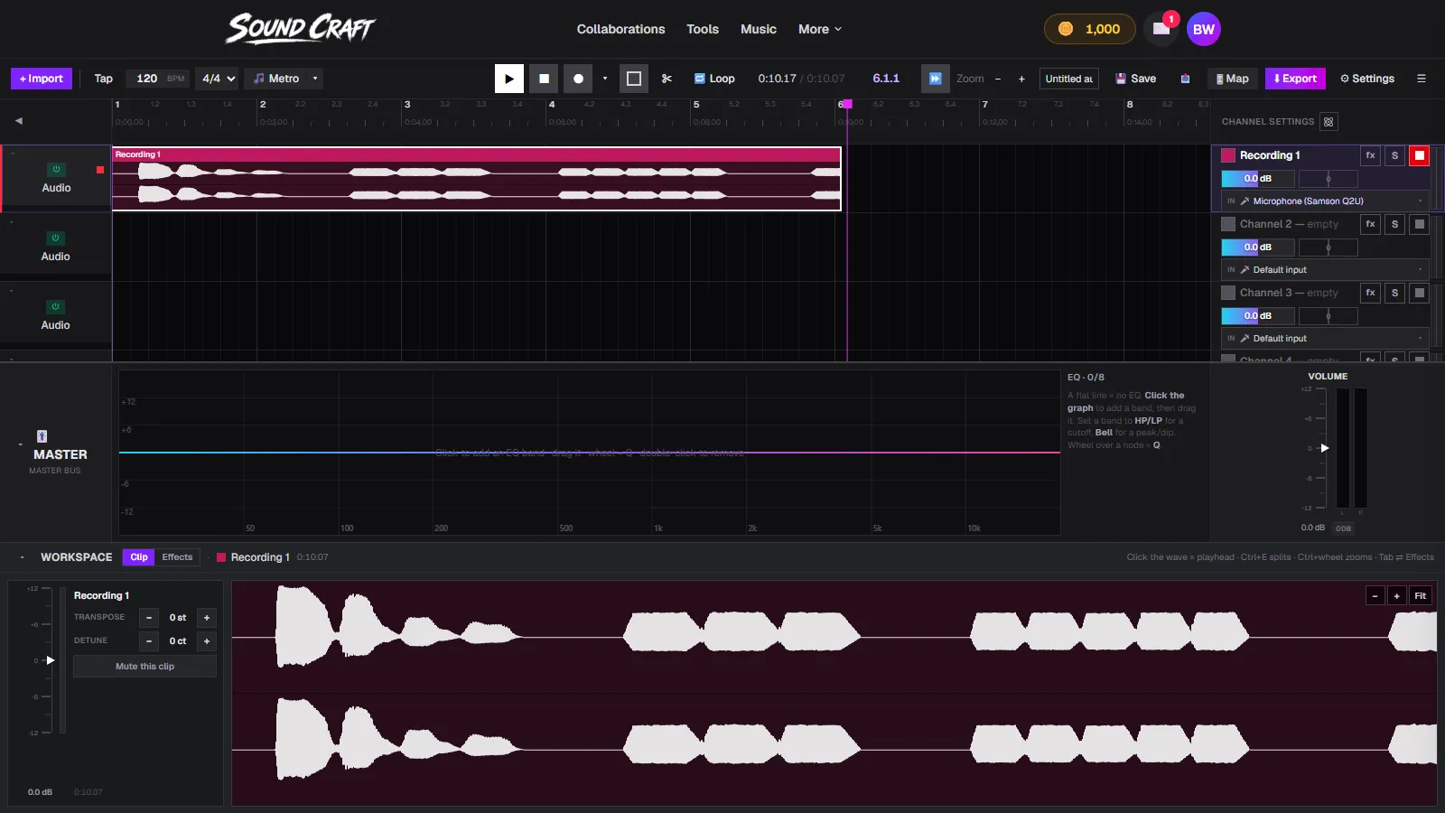
Task: Import audio with the Import button
Action: tap(42, 79)
